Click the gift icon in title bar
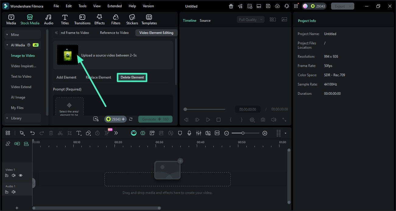Image resolution: width=396 pixels, height=211 pixels. coord(231,6)
